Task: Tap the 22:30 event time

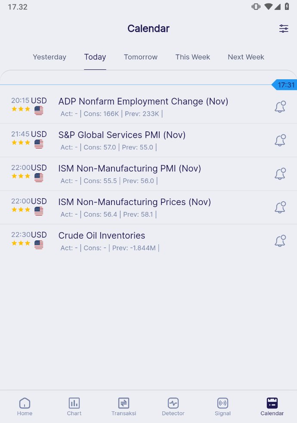Action: pyautogui.click(x=20, y=234)
